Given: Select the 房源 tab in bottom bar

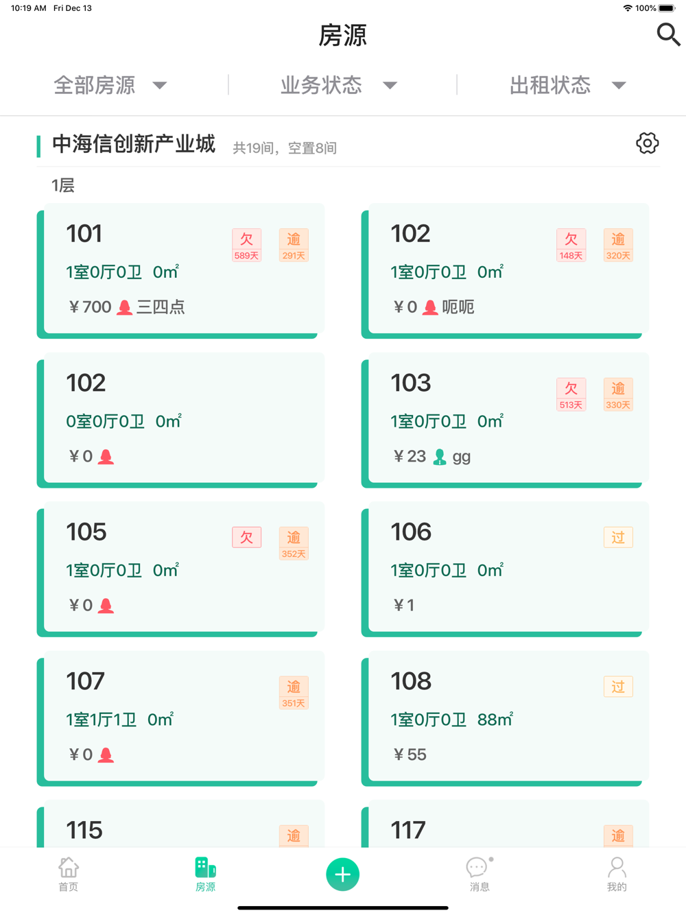Looking at the screenshot, I should (x=205, y=875).
